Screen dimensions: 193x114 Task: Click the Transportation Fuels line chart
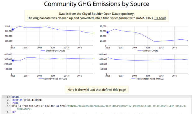[x=148, y=64]
